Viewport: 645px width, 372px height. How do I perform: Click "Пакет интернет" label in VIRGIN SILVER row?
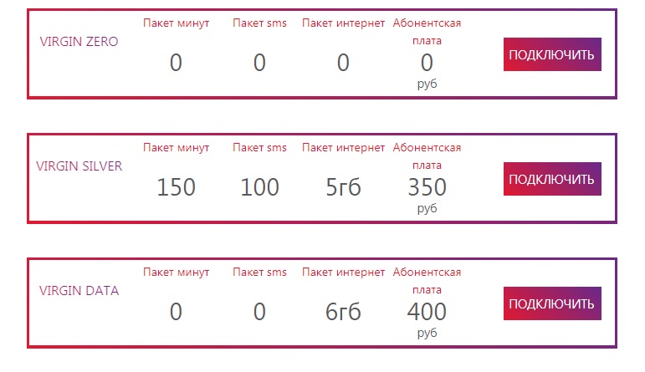[343, 148]
